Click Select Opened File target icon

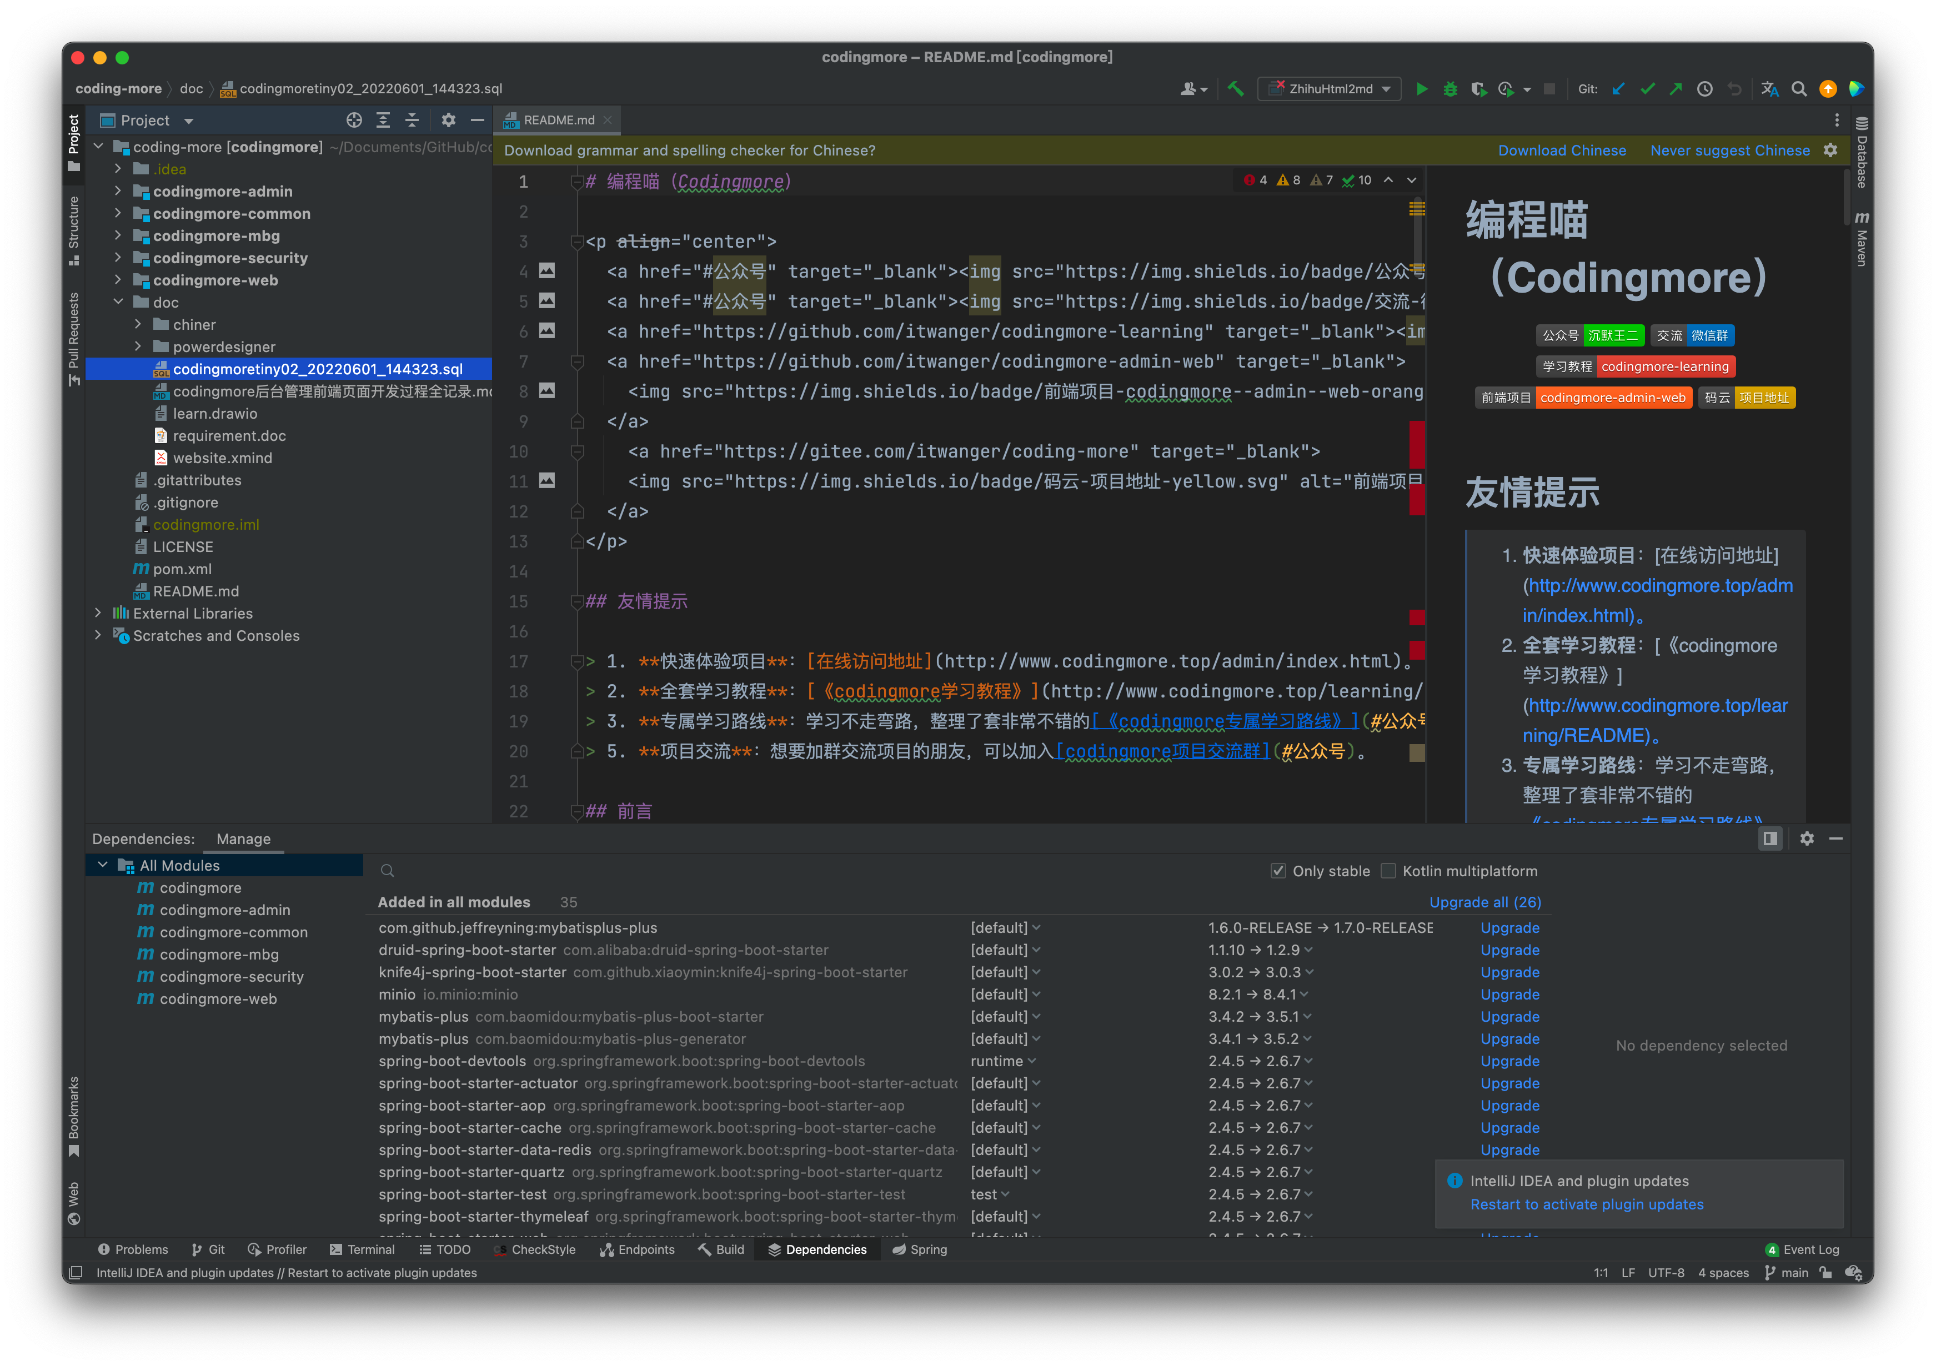(354, 120)
